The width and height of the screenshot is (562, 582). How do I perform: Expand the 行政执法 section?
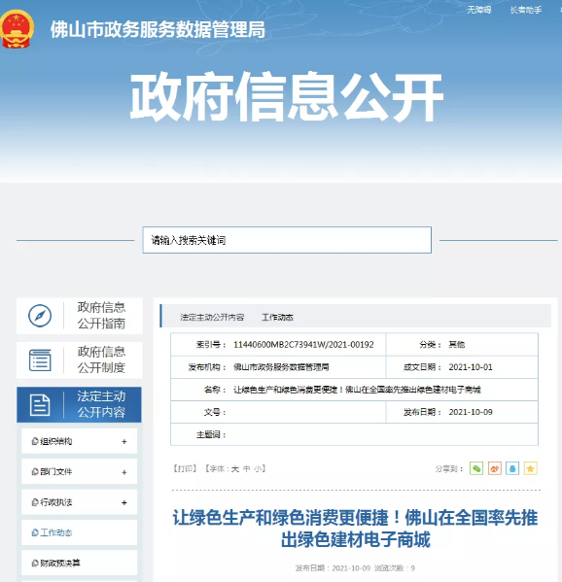(x=124, y=502)
